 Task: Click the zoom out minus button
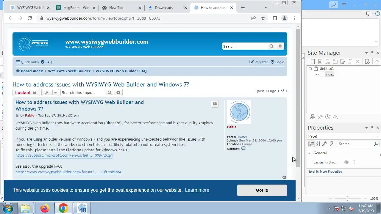pos(330,199)
